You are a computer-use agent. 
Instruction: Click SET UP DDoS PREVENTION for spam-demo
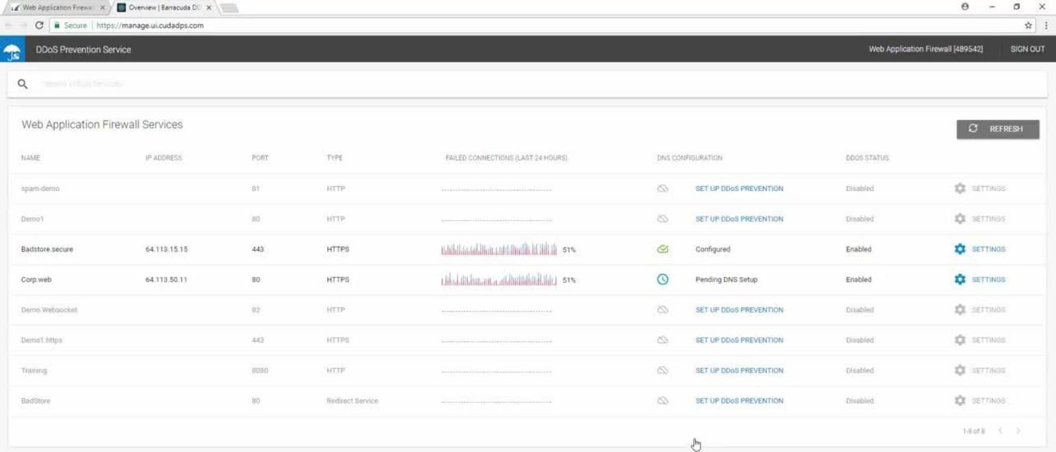(x=740, y=189)
